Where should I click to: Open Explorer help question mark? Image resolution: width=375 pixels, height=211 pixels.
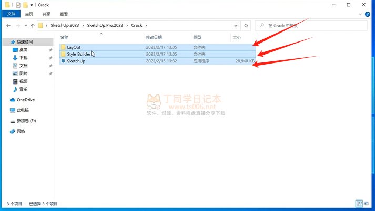pos(368,14)
